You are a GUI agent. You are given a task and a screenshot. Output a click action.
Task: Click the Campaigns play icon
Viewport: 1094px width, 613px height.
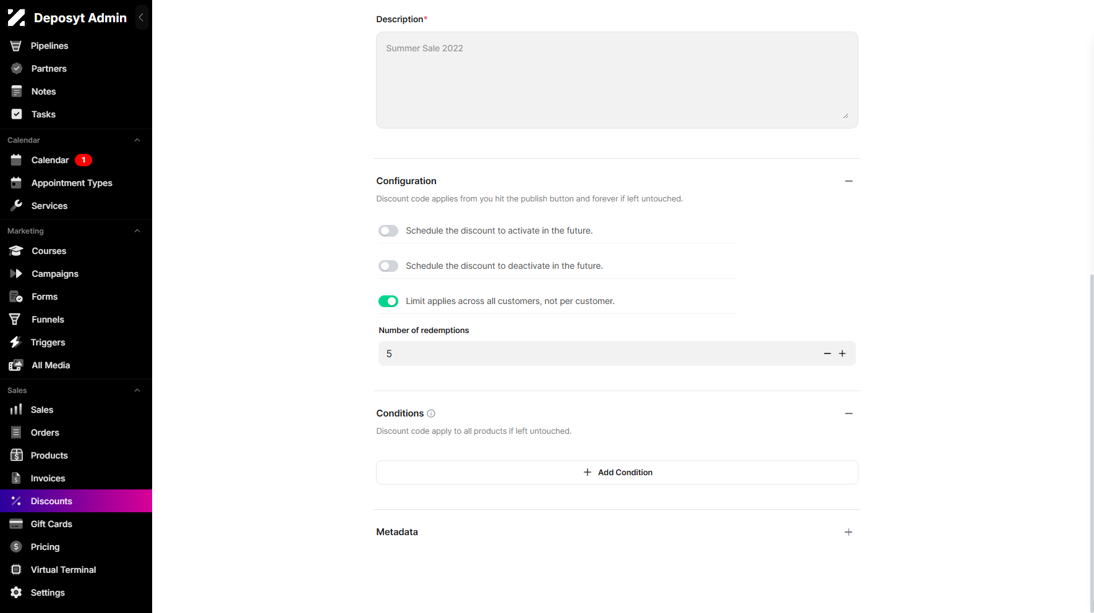coord(16,274)
